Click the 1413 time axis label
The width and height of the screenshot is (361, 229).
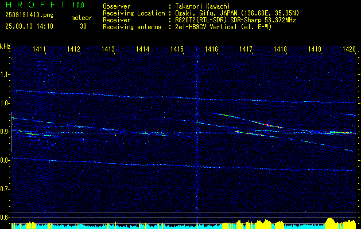[x=108, y=49]
